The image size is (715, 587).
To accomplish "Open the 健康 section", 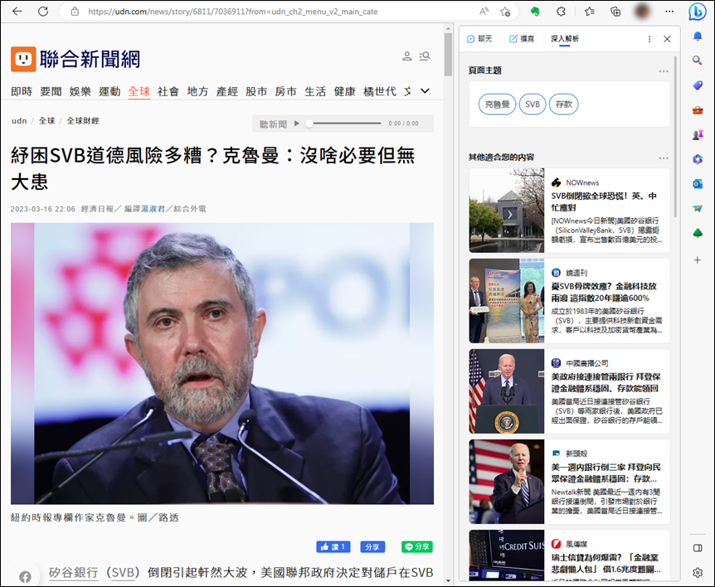I will click(345, 91).
